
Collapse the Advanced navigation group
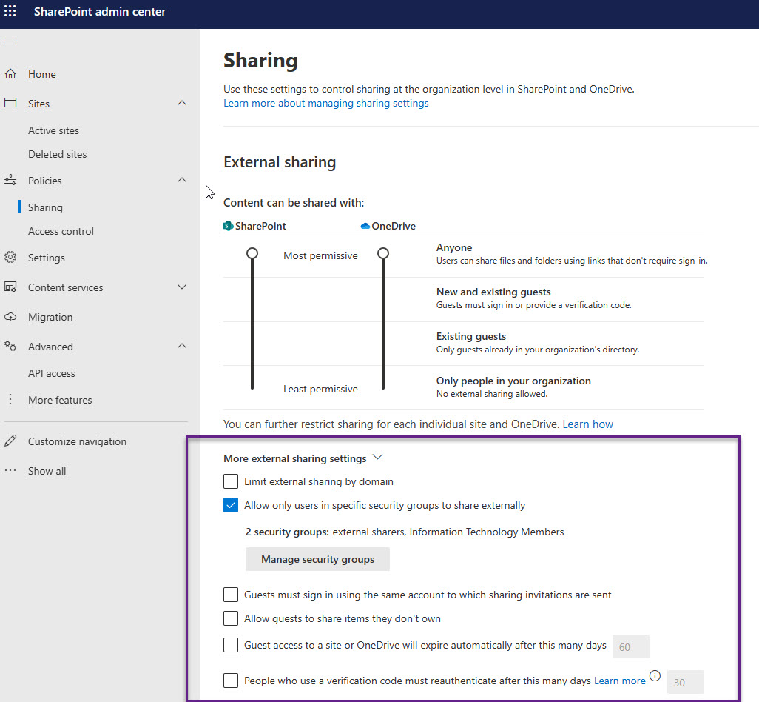coord(182,346)
